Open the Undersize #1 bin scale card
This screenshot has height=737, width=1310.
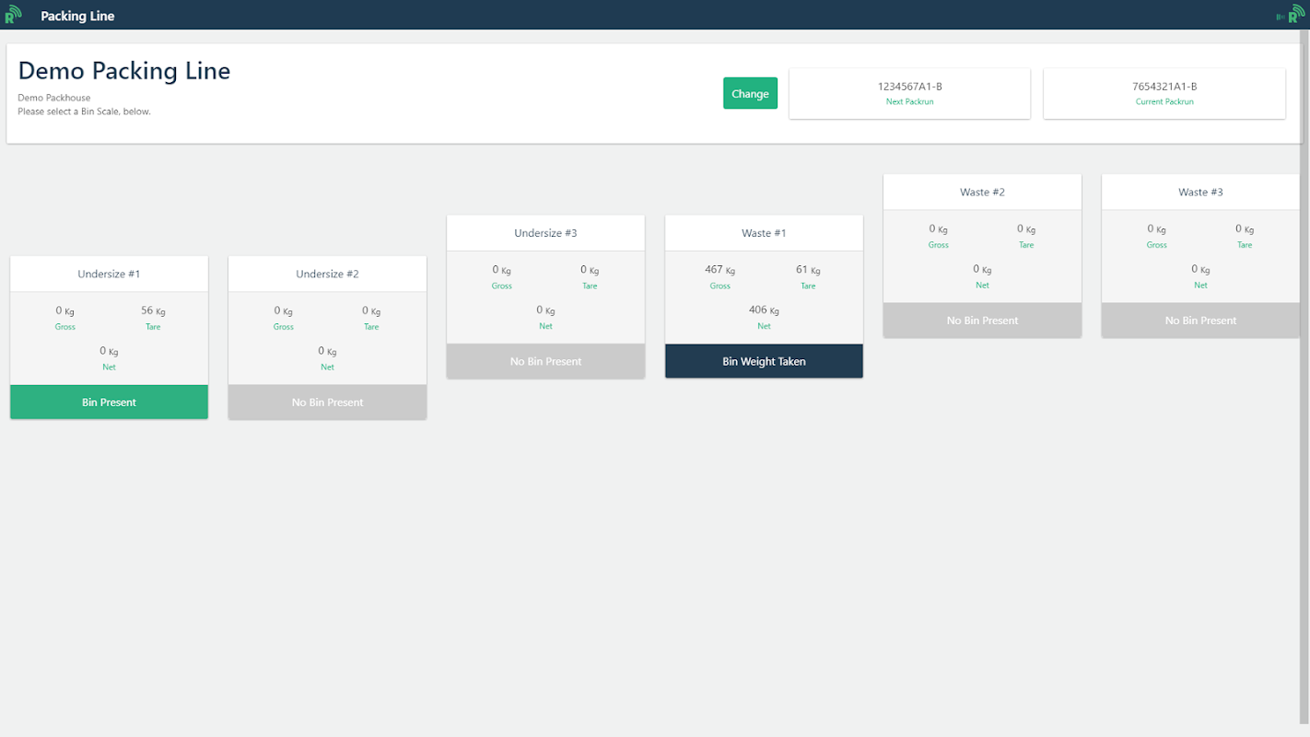pos(109,337)
